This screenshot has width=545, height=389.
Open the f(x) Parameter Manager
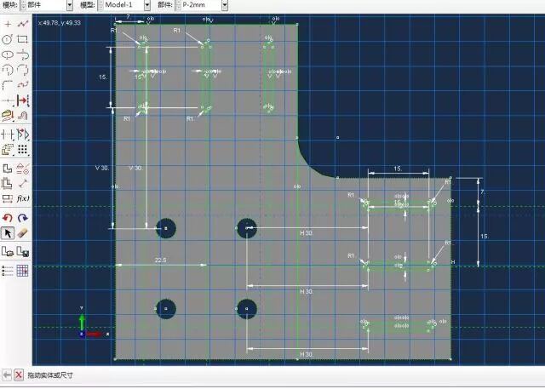click(23, 198)
